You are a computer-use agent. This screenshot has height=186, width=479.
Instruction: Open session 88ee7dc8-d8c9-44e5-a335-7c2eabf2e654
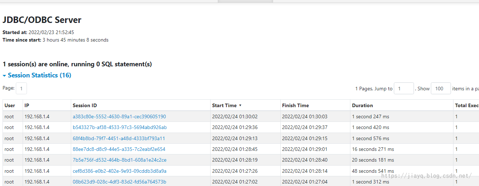[119, 149]
